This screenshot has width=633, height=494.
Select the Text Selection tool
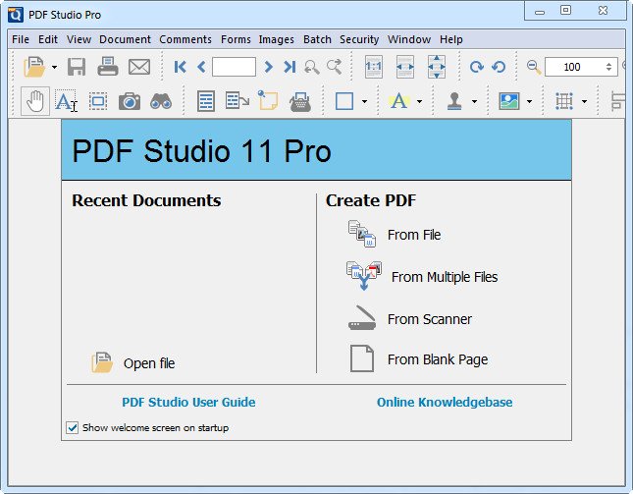coord(66,101)
